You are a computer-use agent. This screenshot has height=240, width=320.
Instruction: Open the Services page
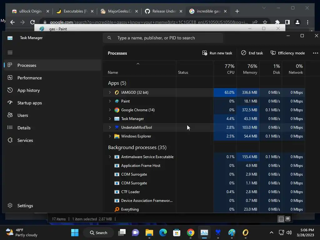pyautogui.click(x=52, y=140)
